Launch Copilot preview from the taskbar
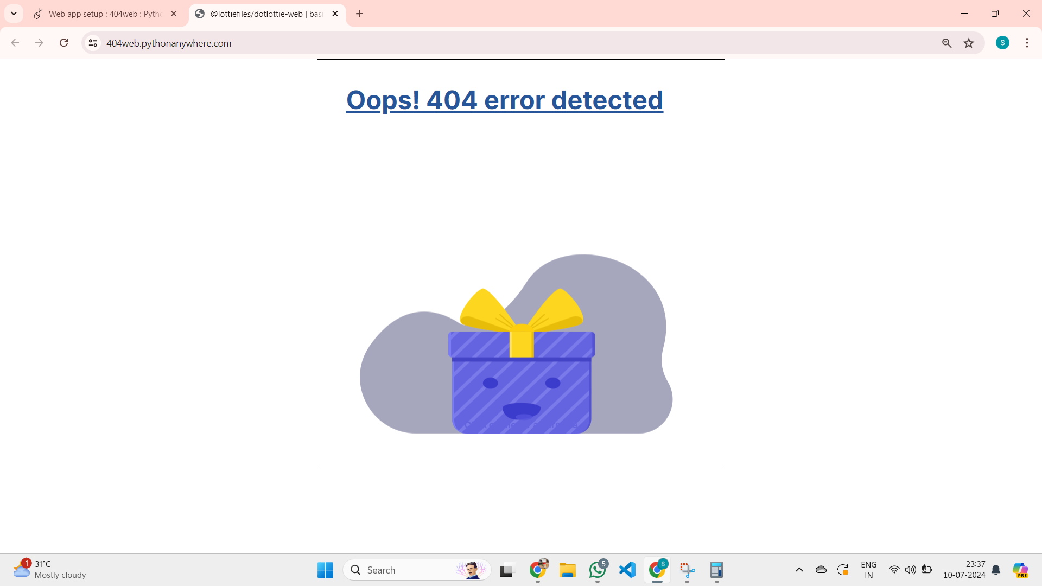Screen dimensions: 1042x586 pyautogui.click(x=1020, y=570)
